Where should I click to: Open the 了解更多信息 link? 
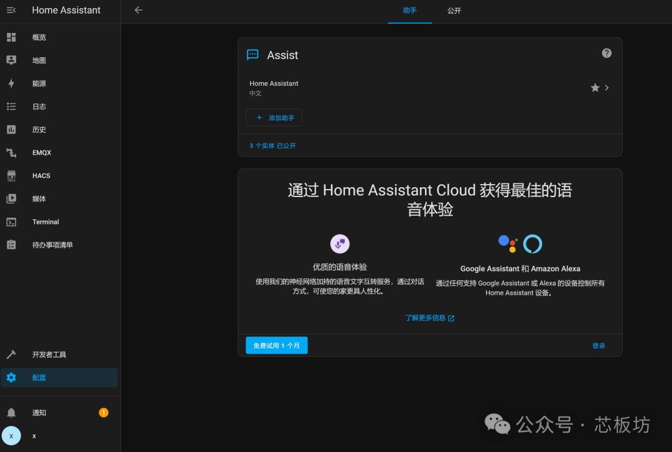click(430, 318)
